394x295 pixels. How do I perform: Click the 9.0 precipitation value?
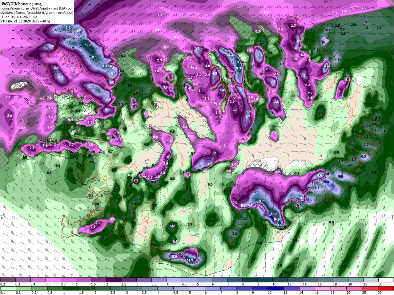tap(174, 256)
